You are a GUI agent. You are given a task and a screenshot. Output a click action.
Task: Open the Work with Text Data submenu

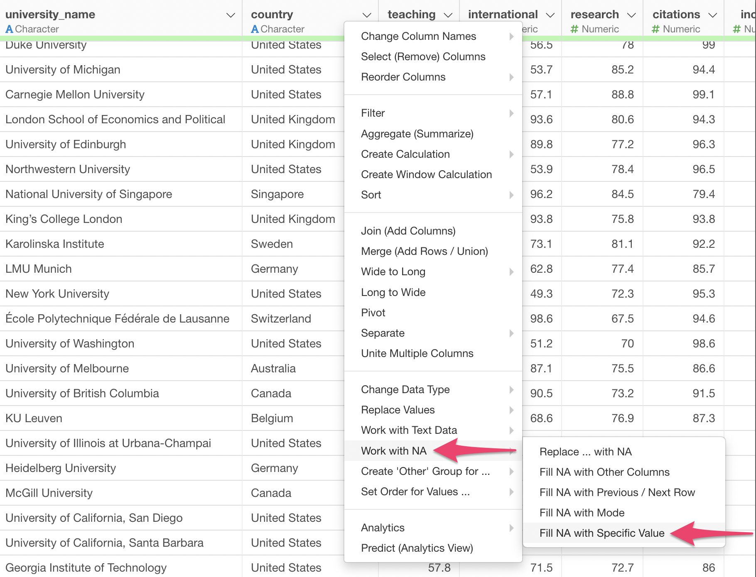pos(433,430)
